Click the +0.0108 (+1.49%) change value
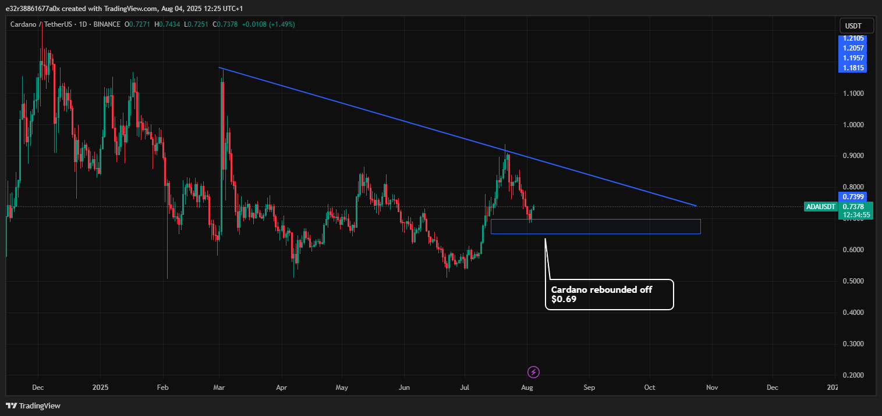Viewport: 882px width, 416px height. [x=270, y=24]
